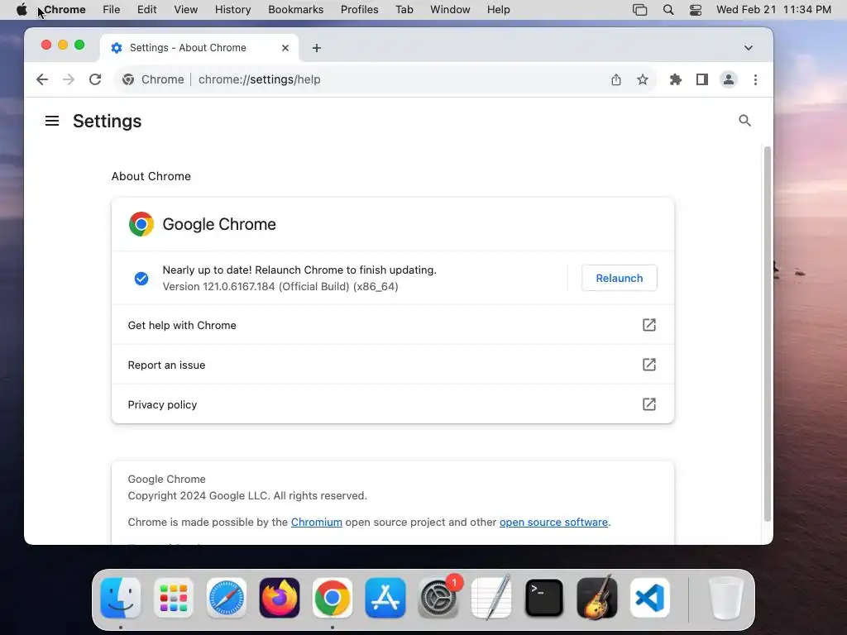Click the Chrome icon in the Dock
This screenshot has width=847, height=635.
[x=333, y=598]
